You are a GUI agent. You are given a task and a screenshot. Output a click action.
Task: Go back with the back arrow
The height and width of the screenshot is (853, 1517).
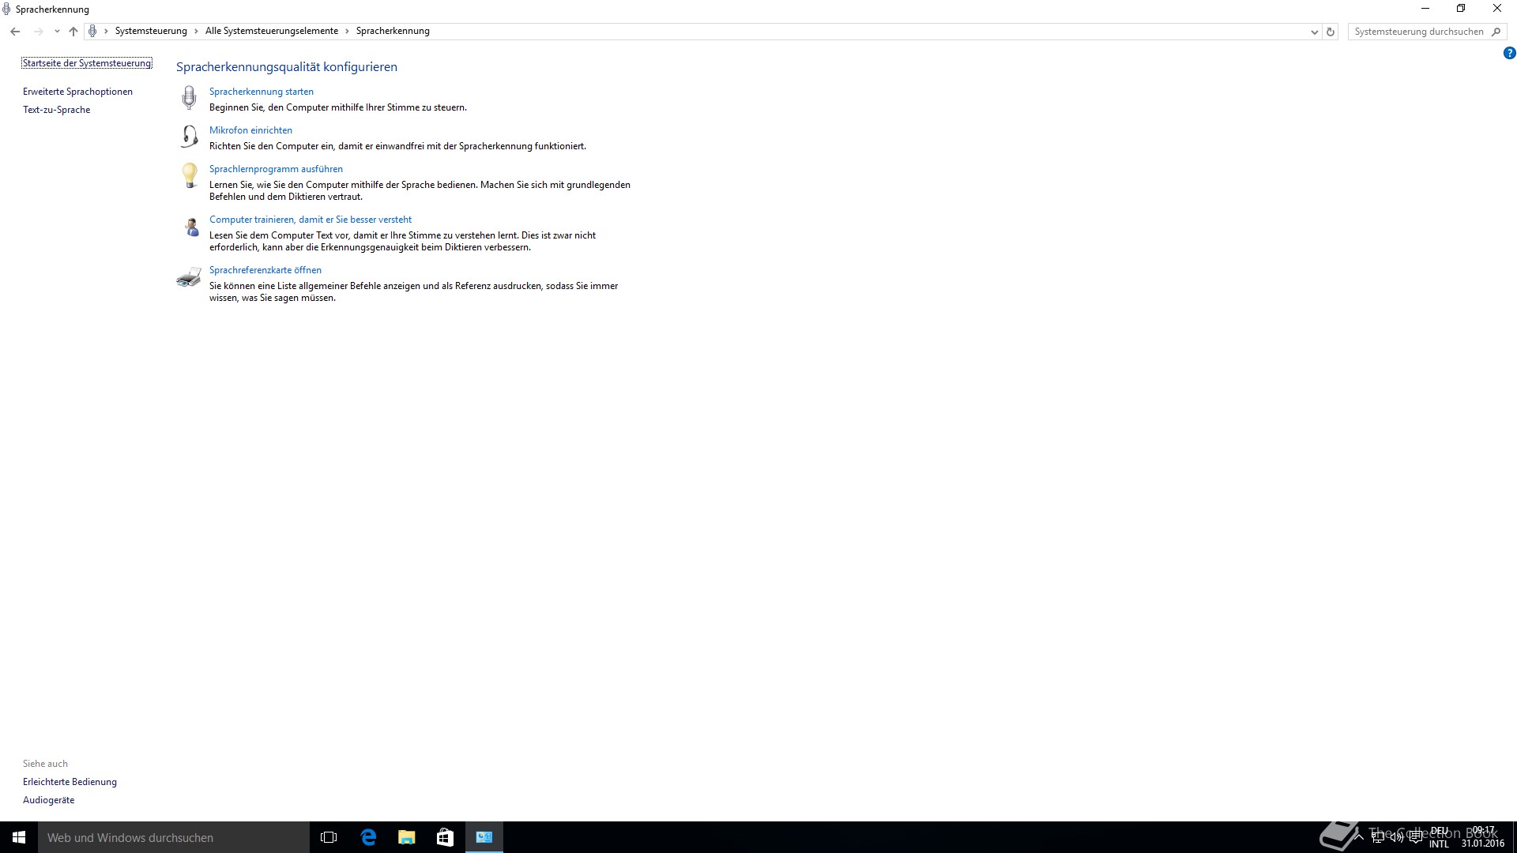tap(15, 32)
